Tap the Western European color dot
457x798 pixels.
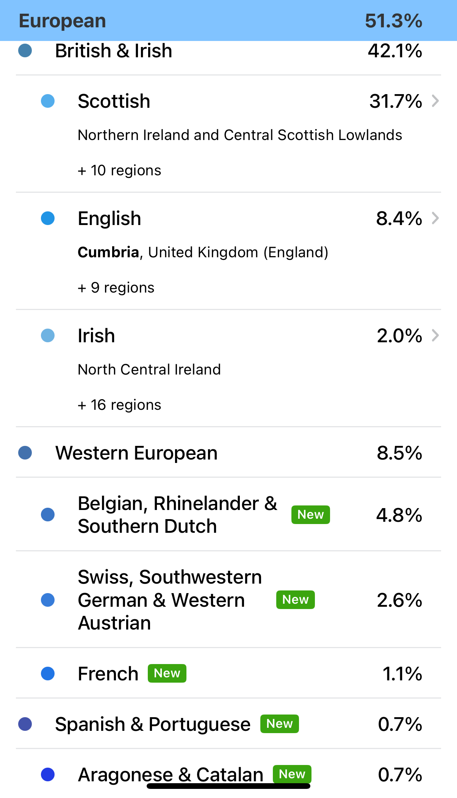[25, 453]
